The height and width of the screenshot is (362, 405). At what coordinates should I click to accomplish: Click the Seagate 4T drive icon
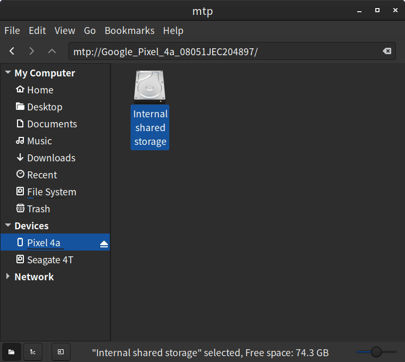coord(20,259)
